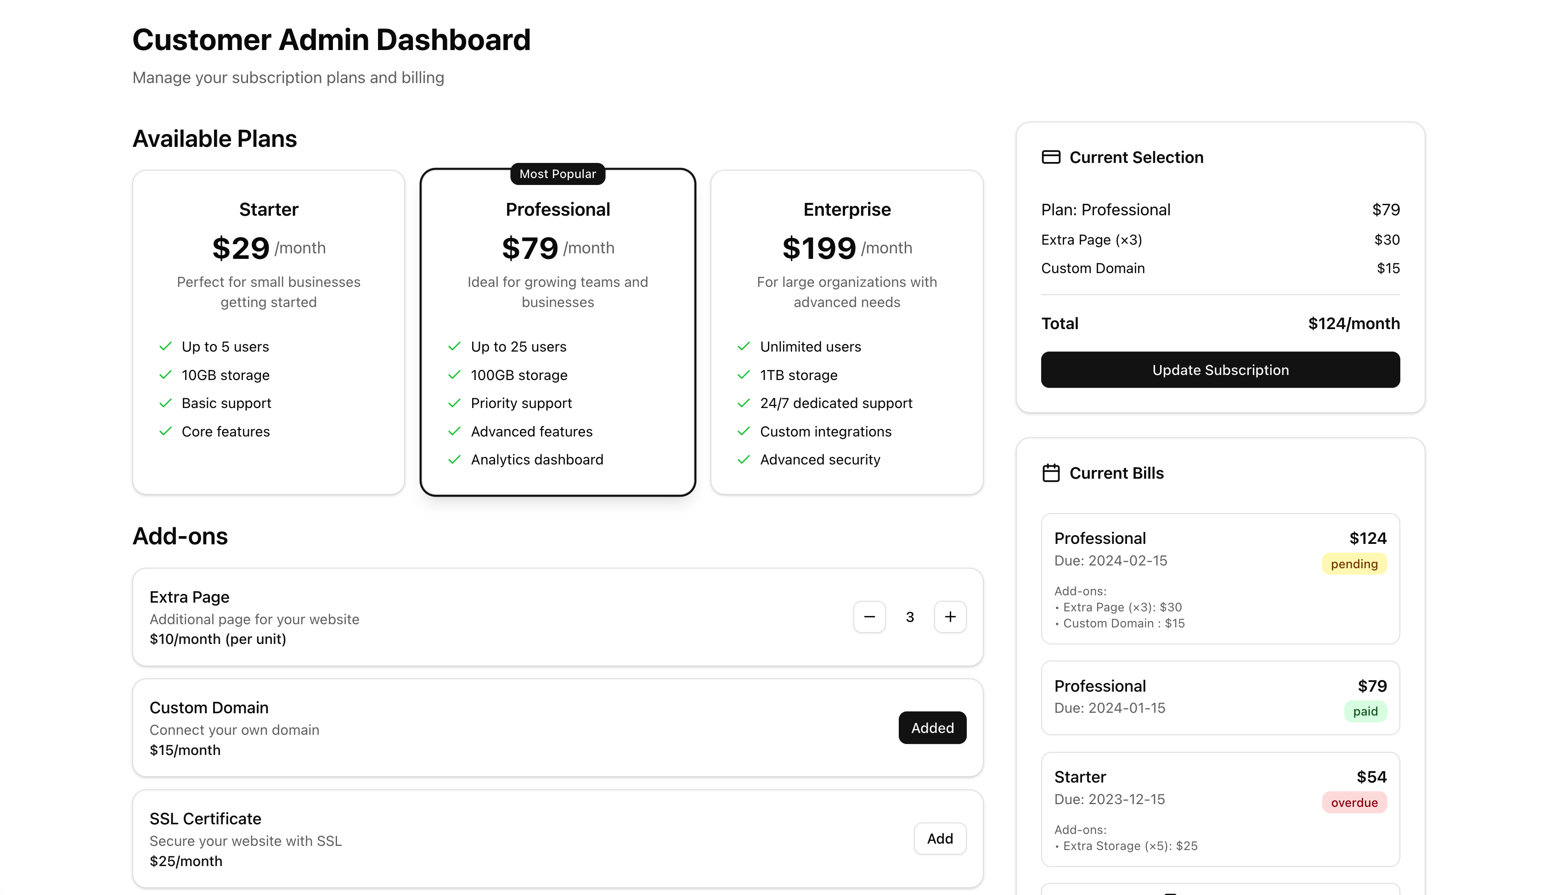Click the 'Add-ons' section heading
Viewport: 1556px width, 895px height.
point(180,536)
